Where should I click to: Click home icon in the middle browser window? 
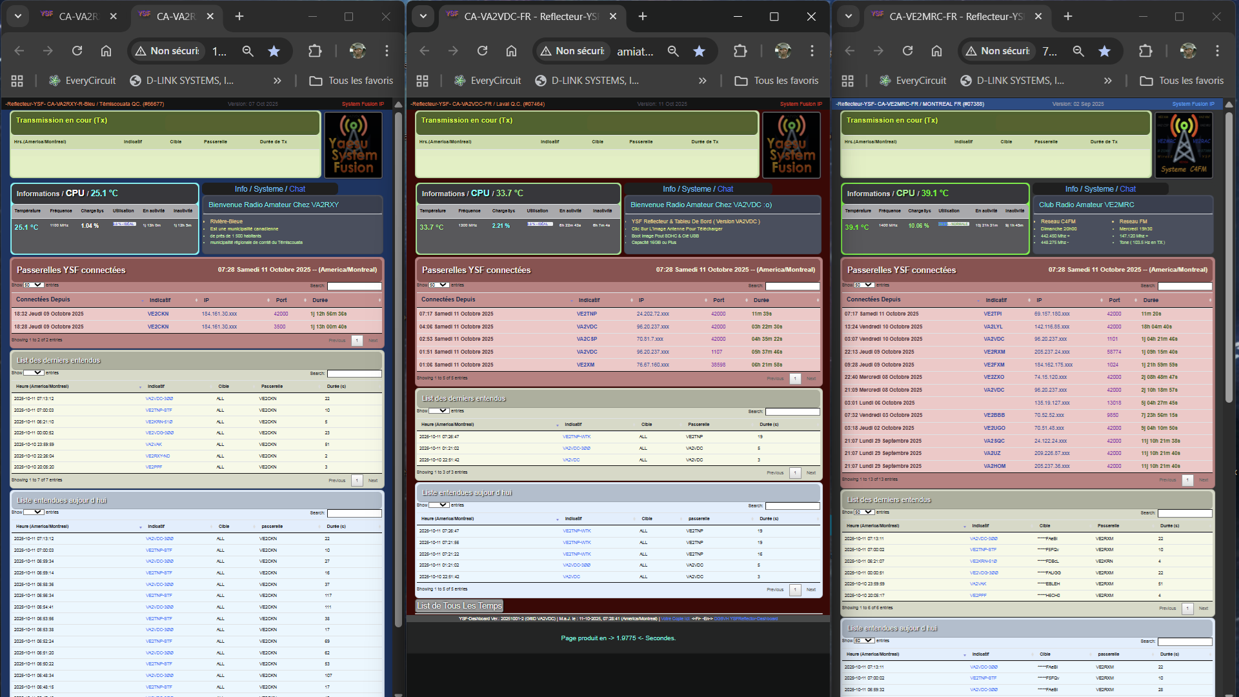click(511, 51)
